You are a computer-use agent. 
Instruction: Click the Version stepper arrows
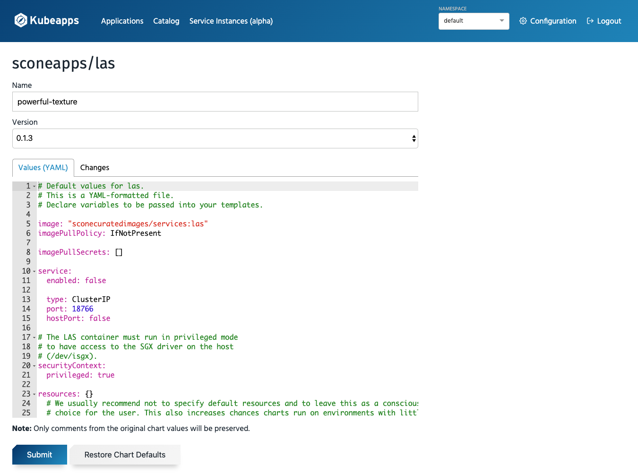coord(414,138)
